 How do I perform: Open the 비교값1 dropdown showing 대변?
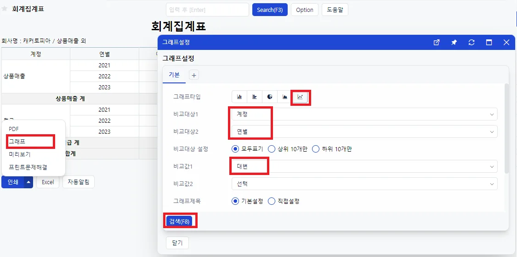pos(364,166)
